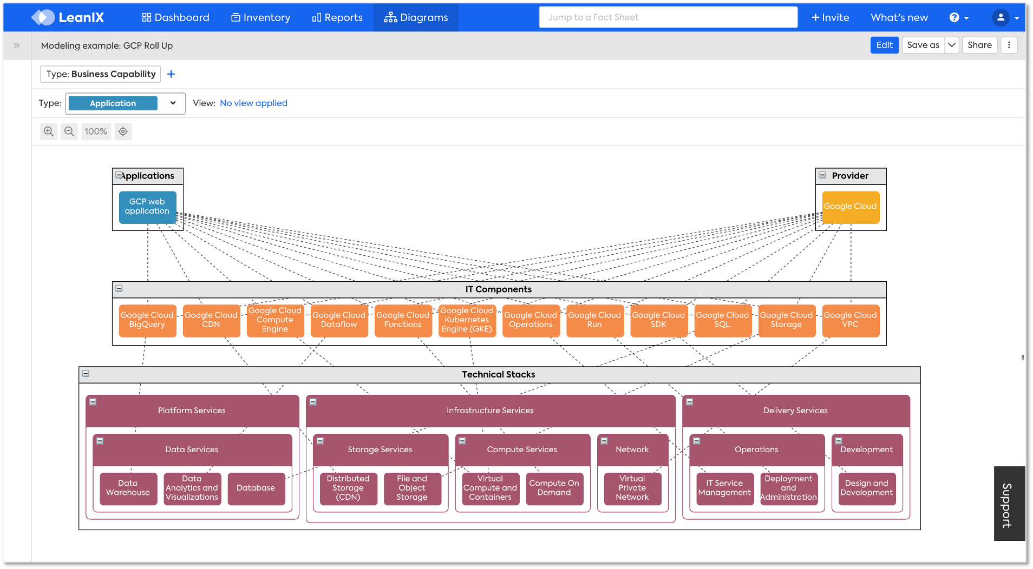Viewport: 1033px width, 569px height.
Task: Center the diagram view
Action: [123, 131]
